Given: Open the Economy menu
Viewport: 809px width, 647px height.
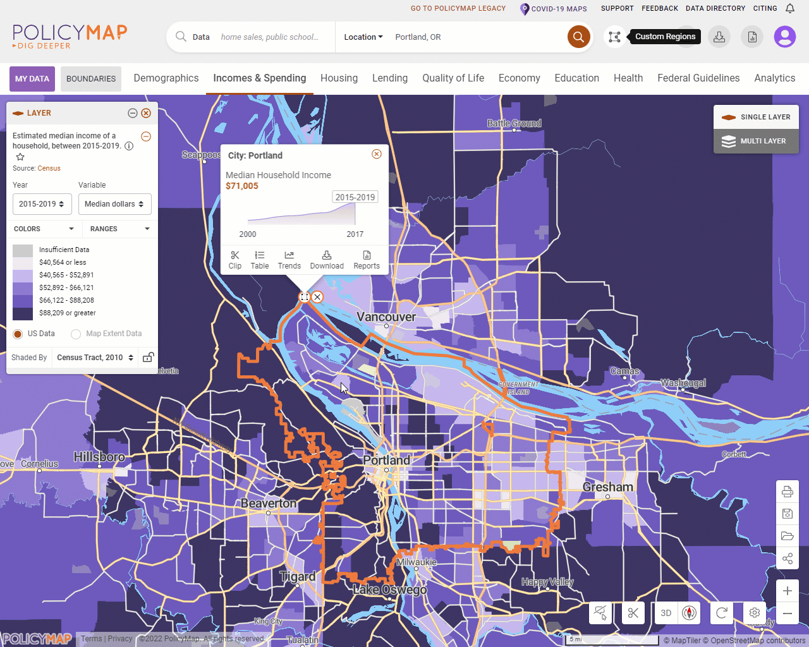Looking at the screenshot, I should click(x=520, y=78).
